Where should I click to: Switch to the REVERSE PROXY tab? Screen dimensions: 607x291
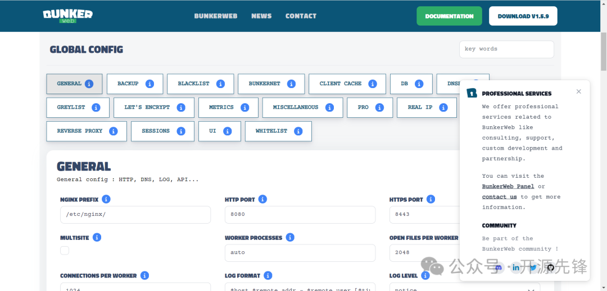point(87,131)
